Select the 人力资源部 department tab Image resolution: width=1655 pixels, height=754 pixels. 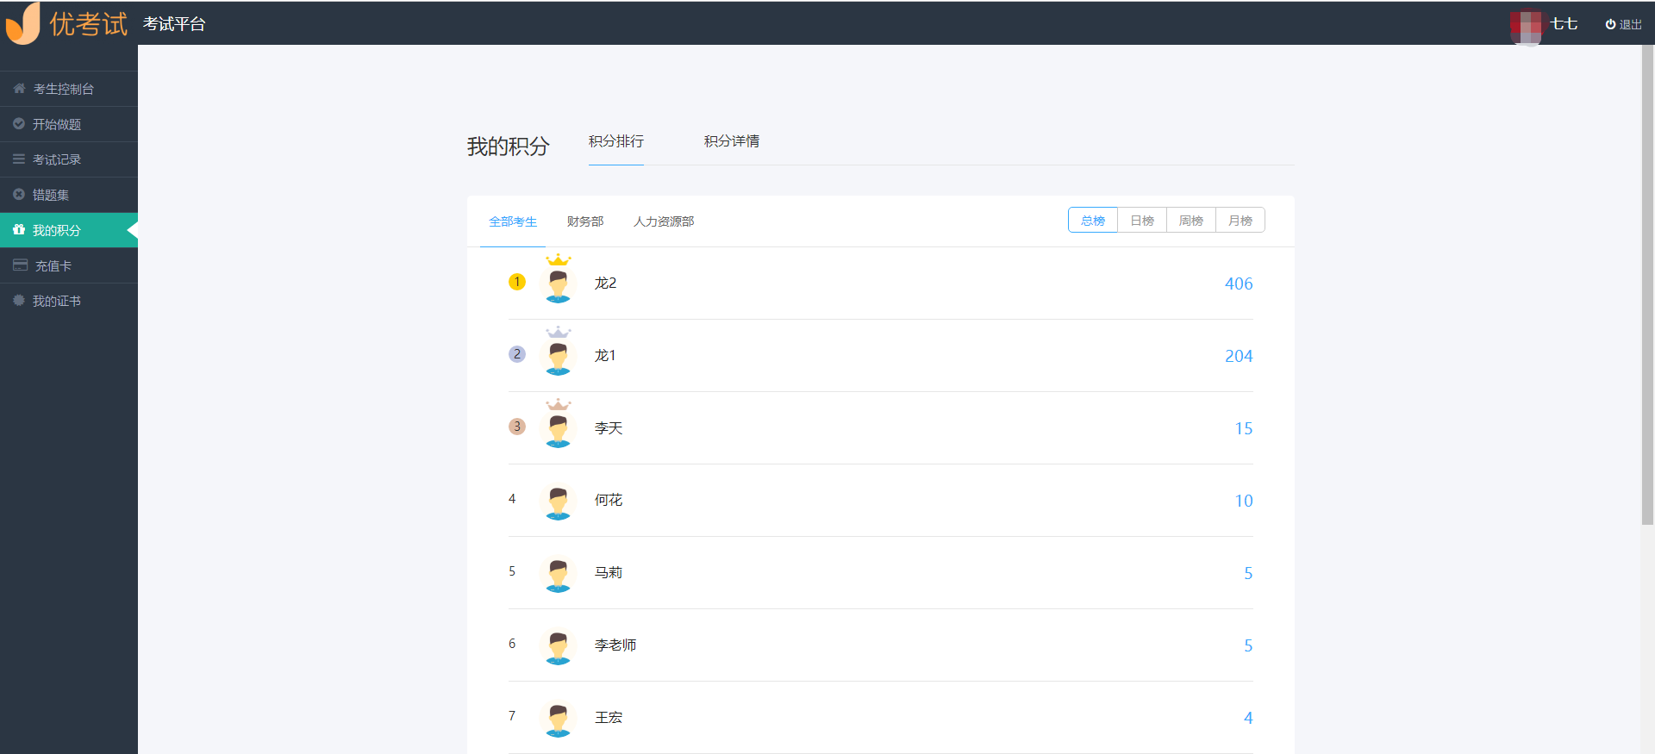(664, 221)
